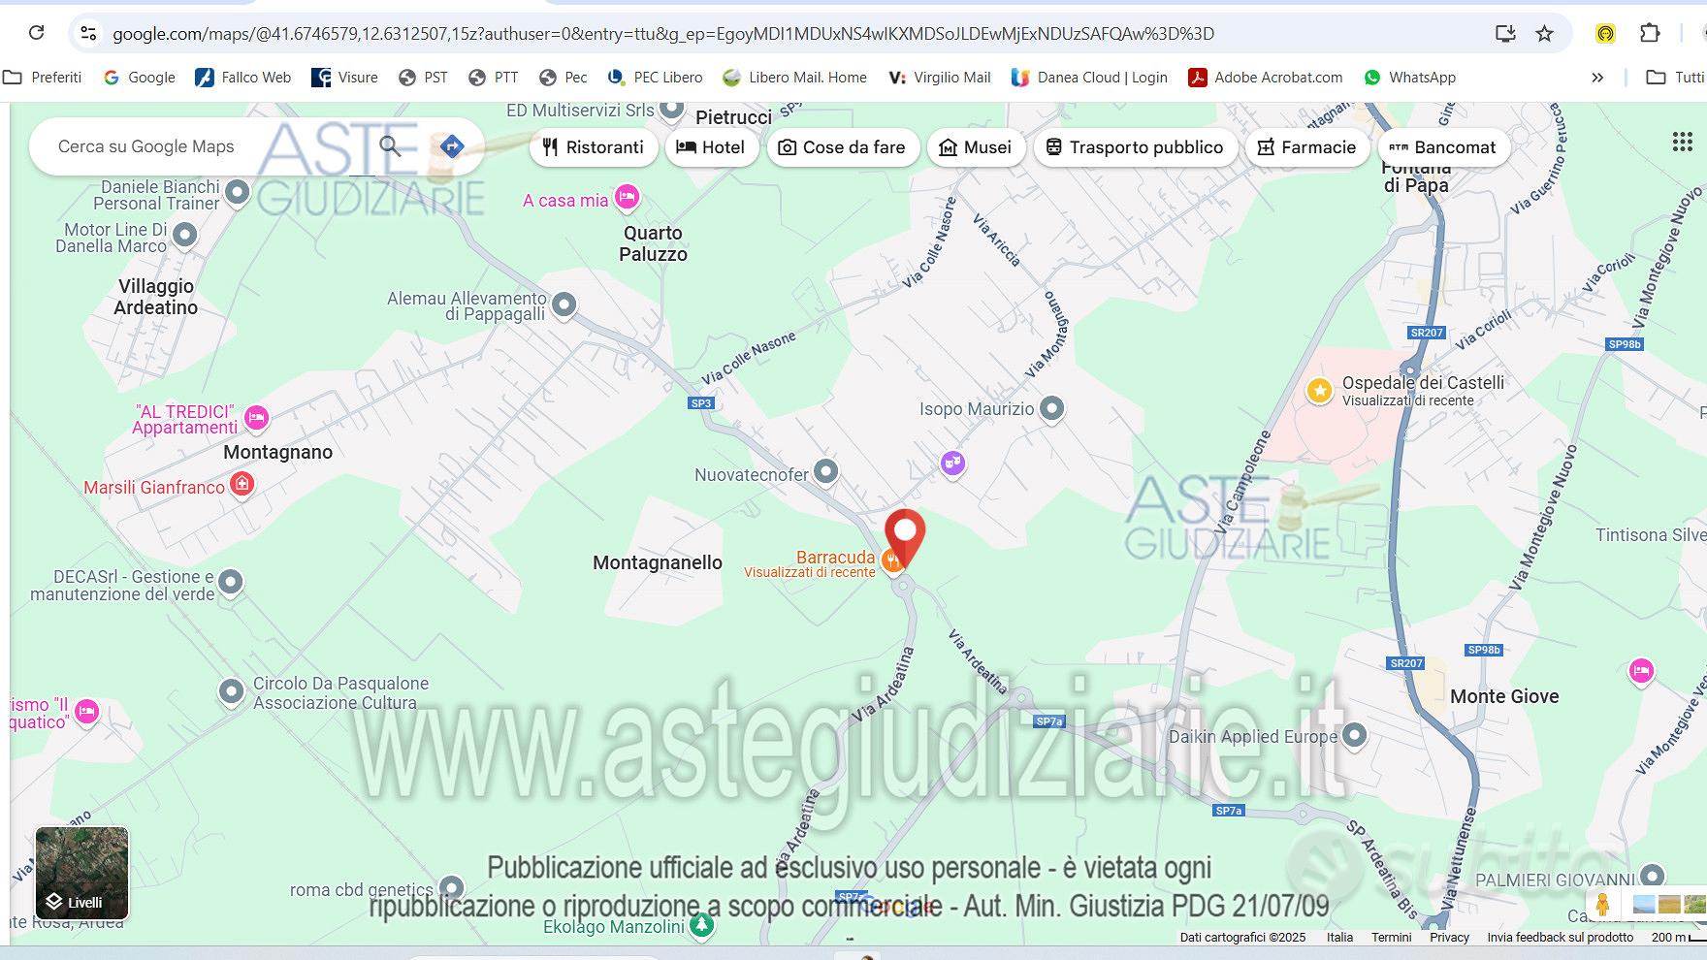Screen dimensions: 1707x960
Task: Open the Pec bookmark
Action: pos(564,78)
